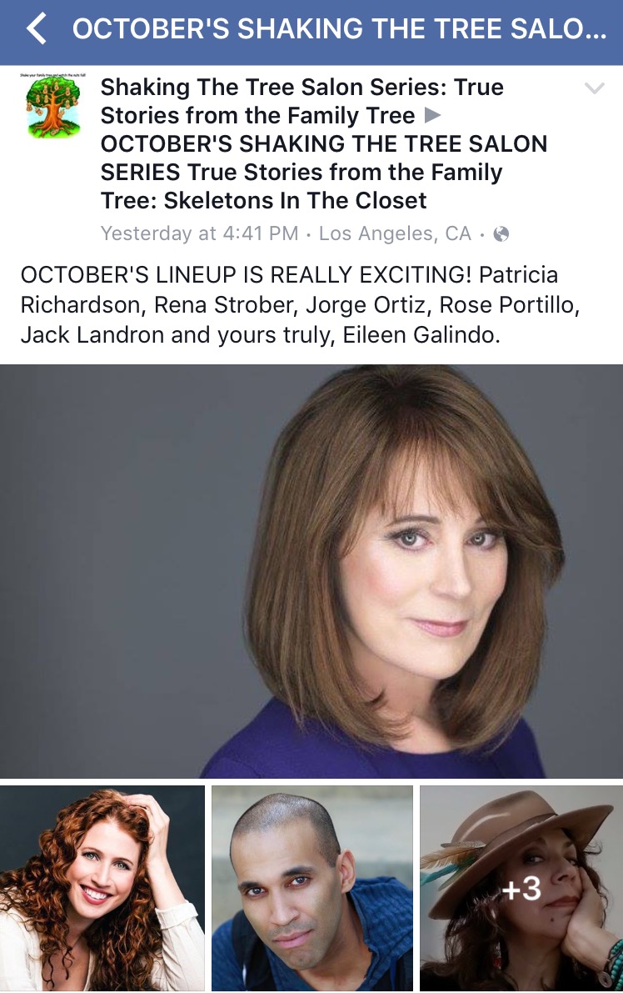Click the triangle arrow after the group name
The image size is (623, 993).
pos(433,116)
